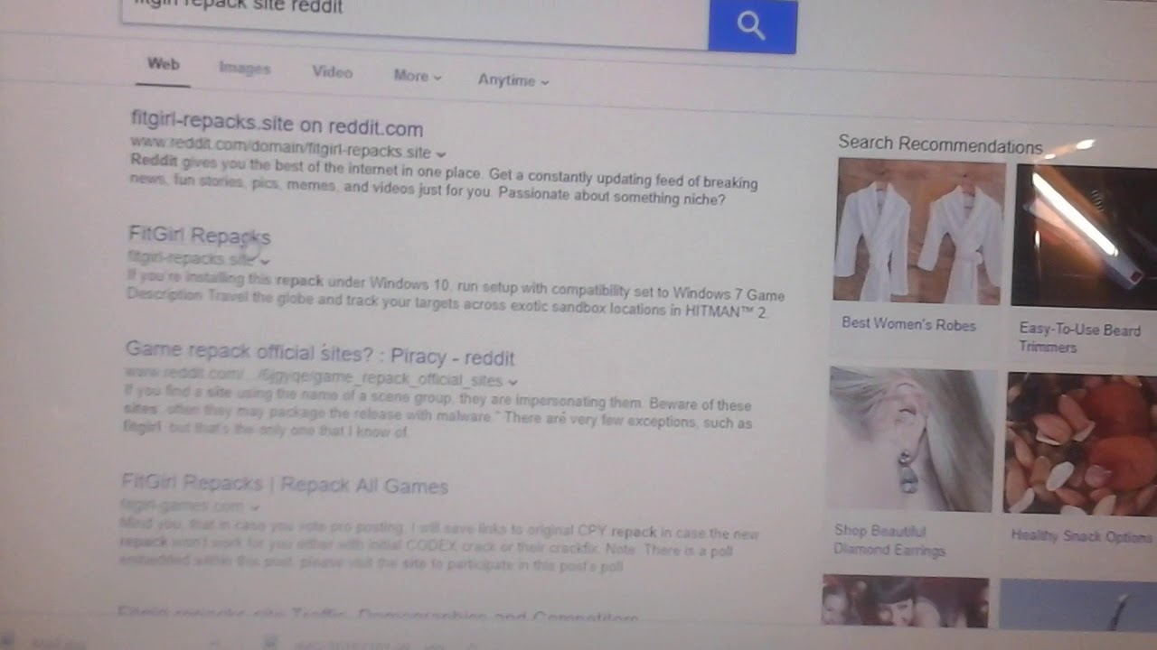
Task: Click 'Best Women's Robes' recommendation link
Action: (908, 323)
